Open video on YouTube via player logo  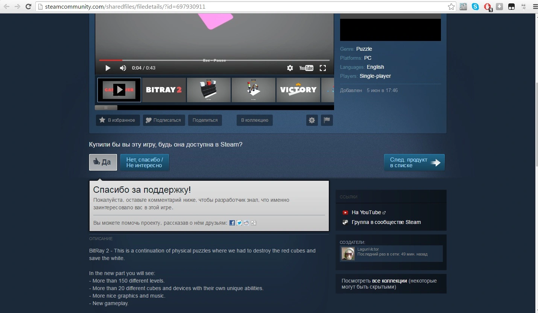coord(306,68)
